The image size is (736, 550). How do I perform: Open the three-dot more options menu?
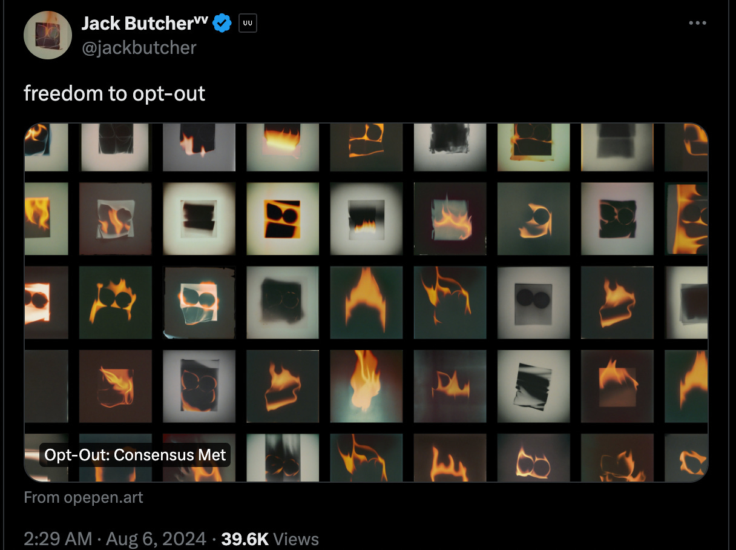click(x=697, y=23)
